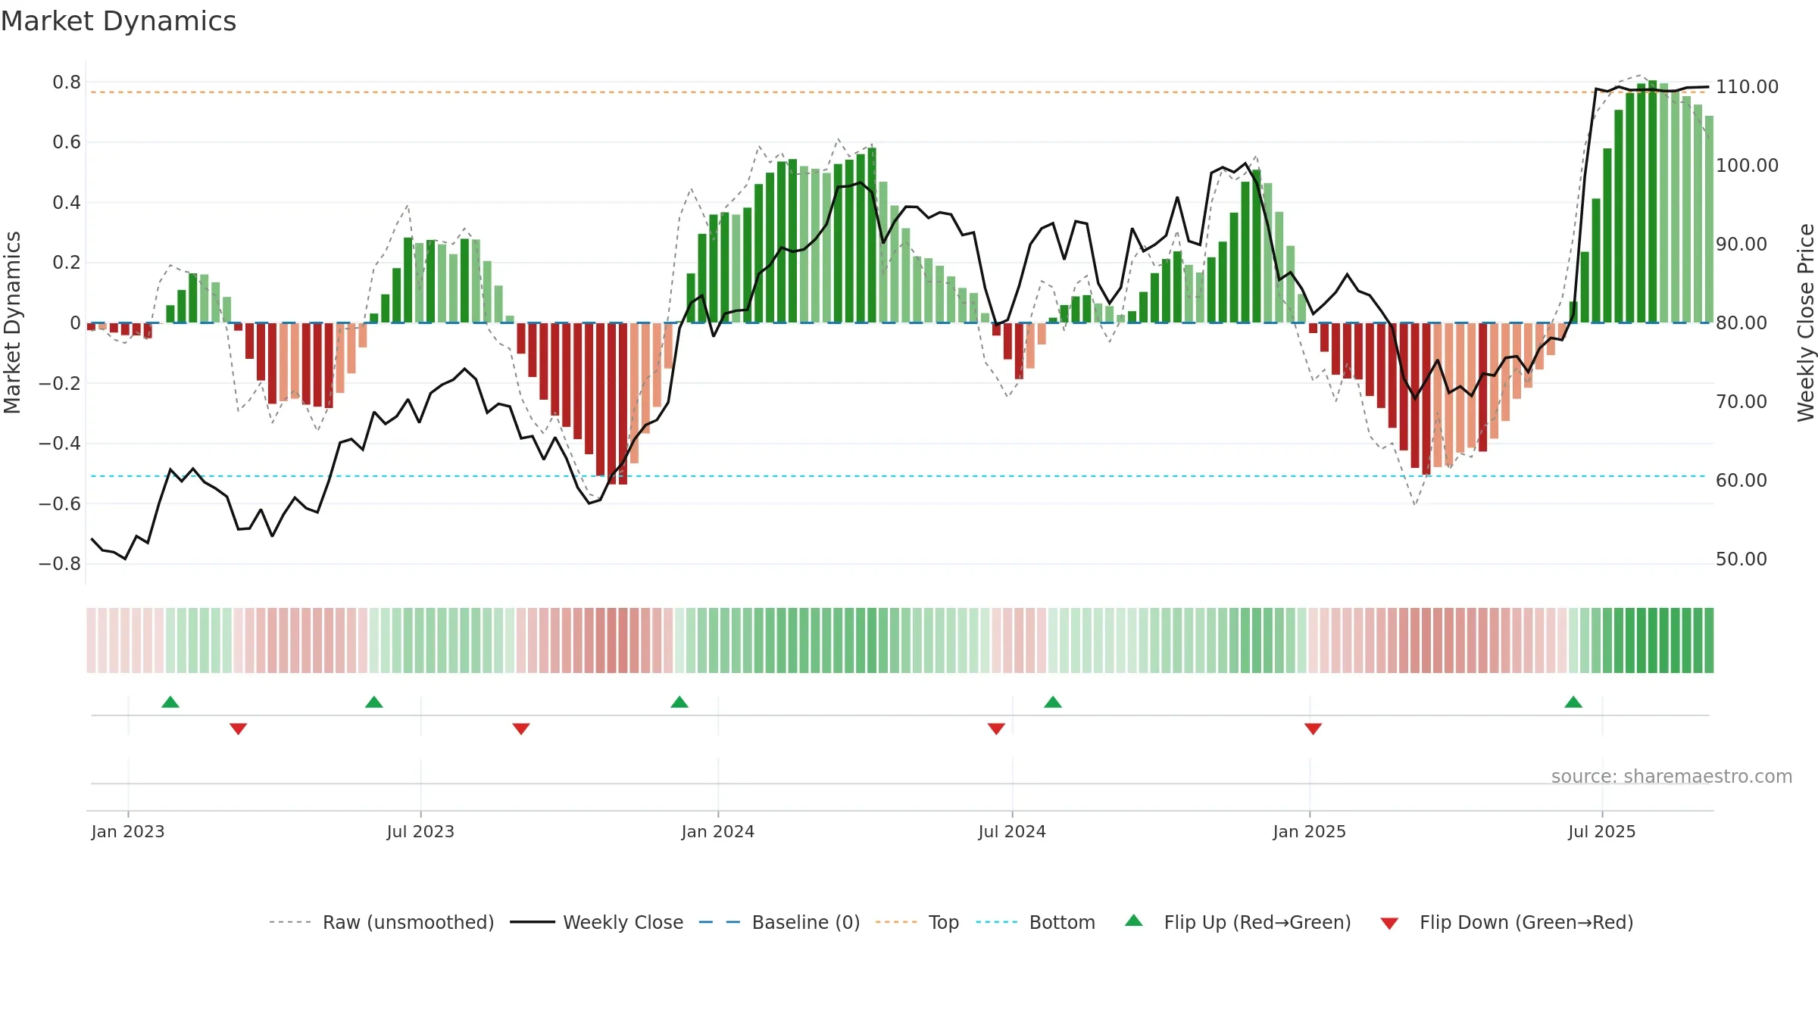Click the first pale pink heatmap cell at far left
Viewport: 1818px width, 1022px height.
point(91,640)
